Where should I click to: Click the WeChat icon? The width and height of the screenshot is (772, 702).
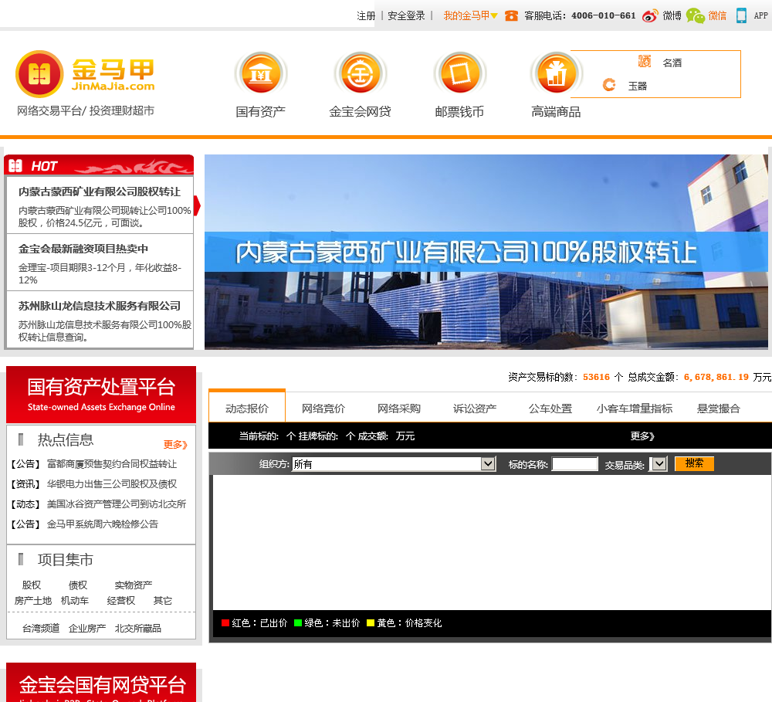coord(696,15)
